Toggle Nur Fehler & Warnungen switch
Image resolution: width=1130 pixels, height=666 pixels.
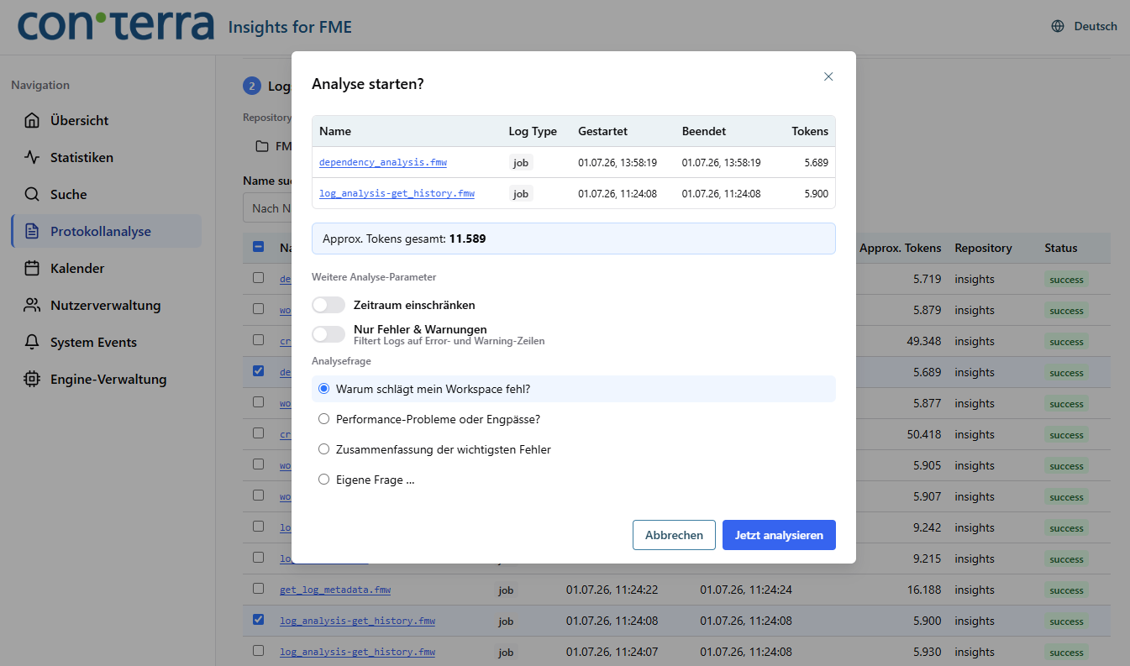tap(328, 334)
